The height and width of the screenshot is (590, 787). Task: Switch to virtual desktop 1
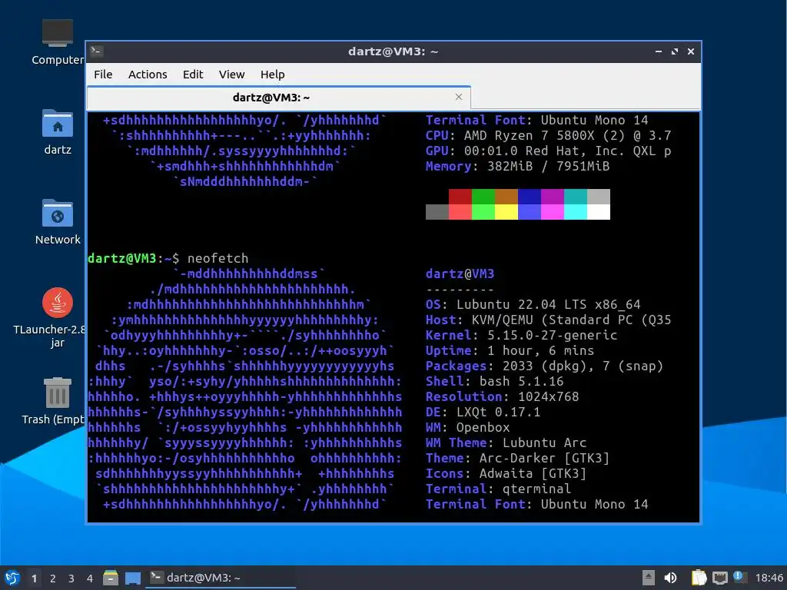[x=34, y=578]
